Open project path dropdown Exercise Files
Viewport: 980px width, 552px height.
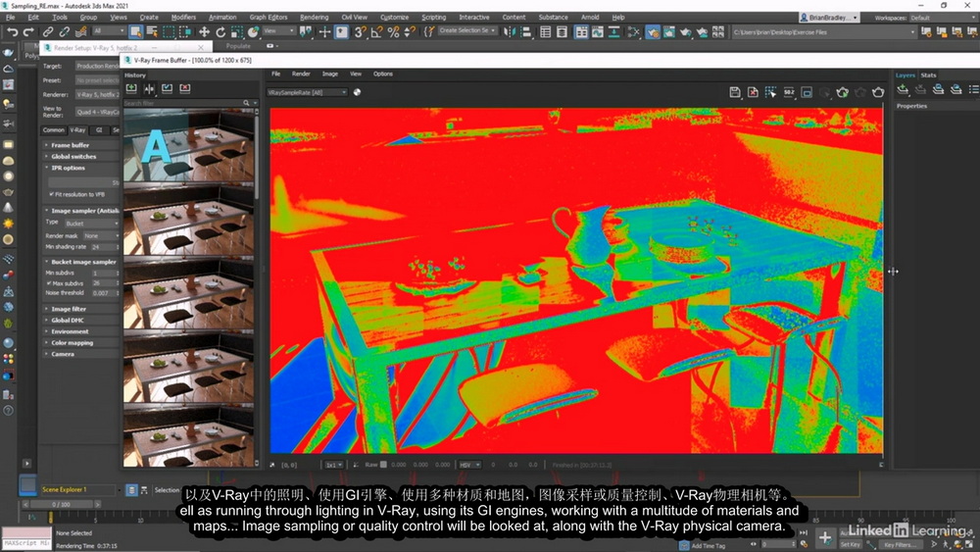[824, 32]
